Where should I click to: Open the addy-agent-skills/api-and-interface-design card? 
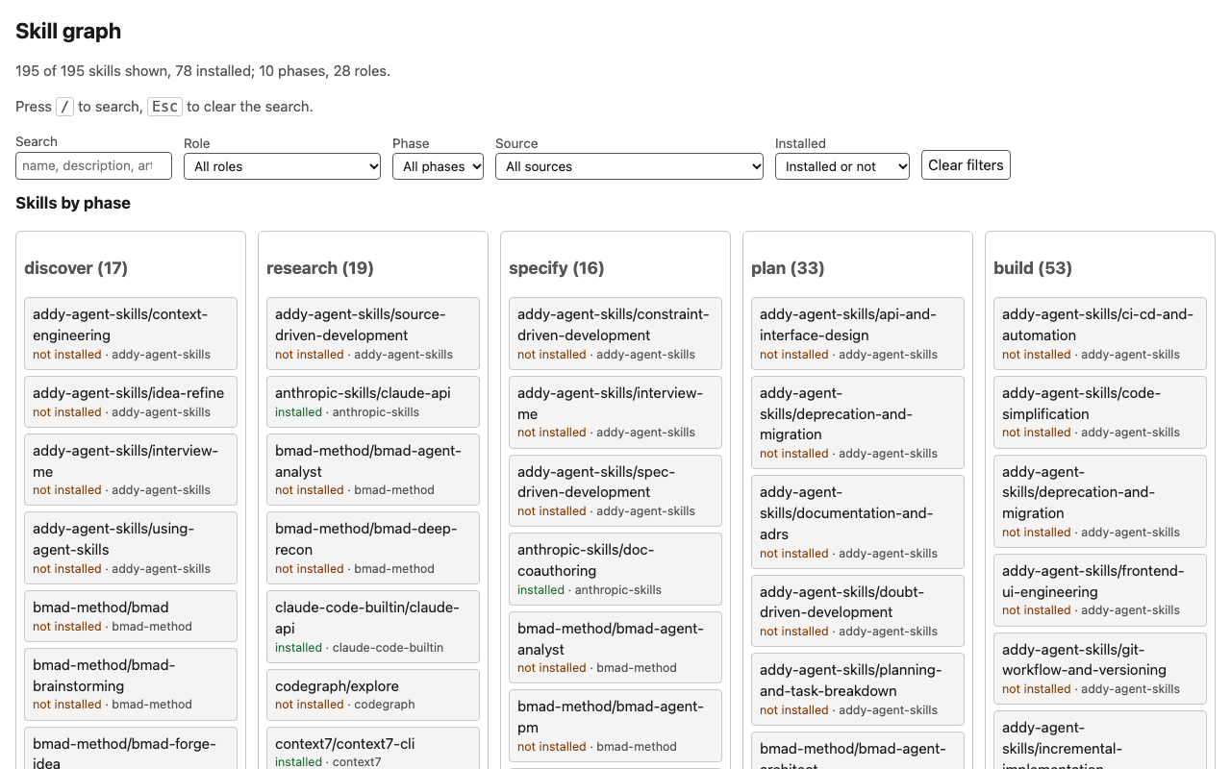(858, 334)
